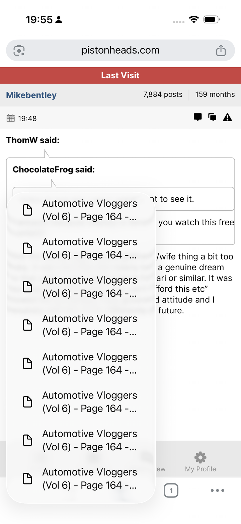
Task: Tap the Last Visit red banner
Action: [x=120, y=75]
